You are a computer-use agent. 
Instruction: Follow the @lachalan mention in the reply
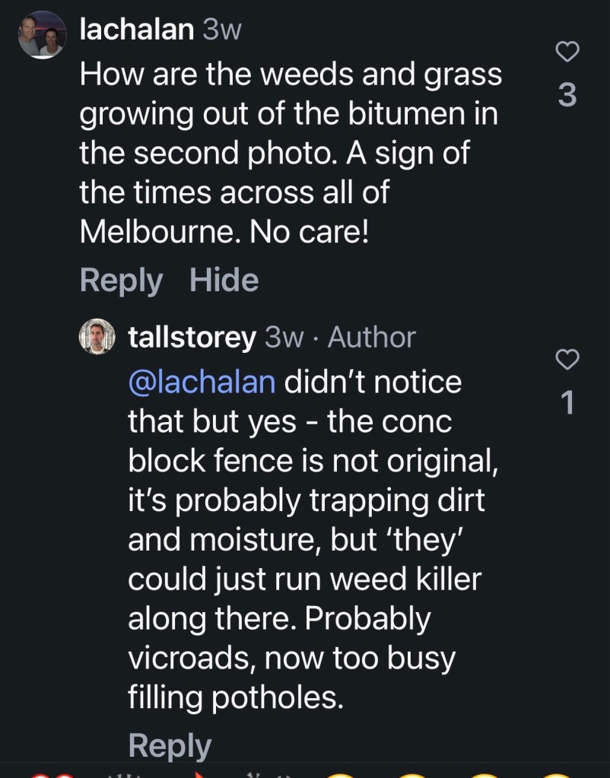[x=202, y=382]
